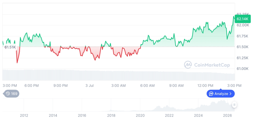Viewport: 256px width, 119px height.
Task: Click the CoinMarketCap watermark text
Action: point(212,65)
